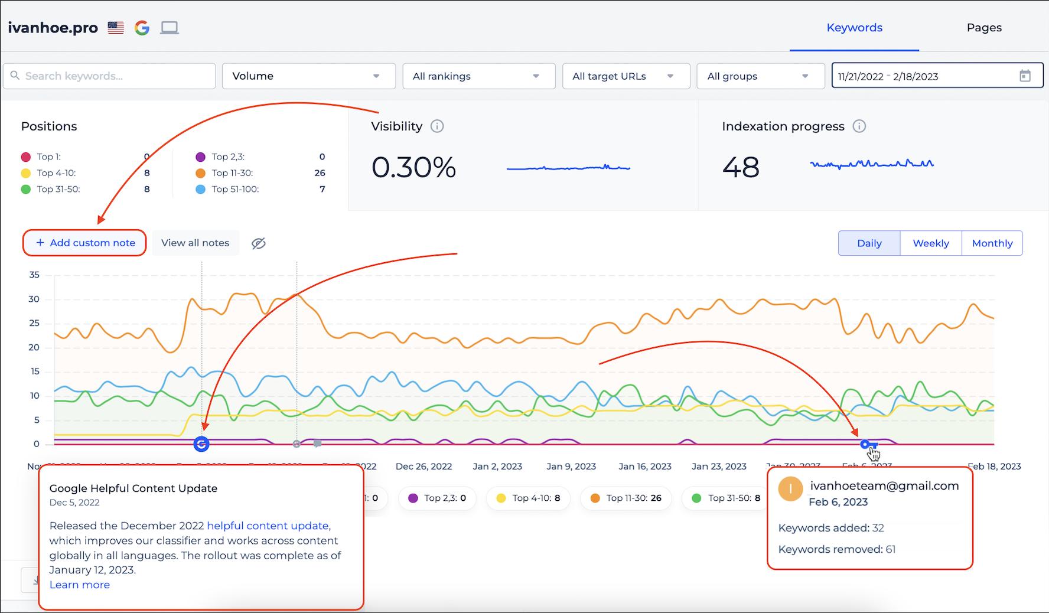The width and height of the screenshot is (1049, 613).
Task: Click Keywords added: 32 text
Action: (831, 528)
